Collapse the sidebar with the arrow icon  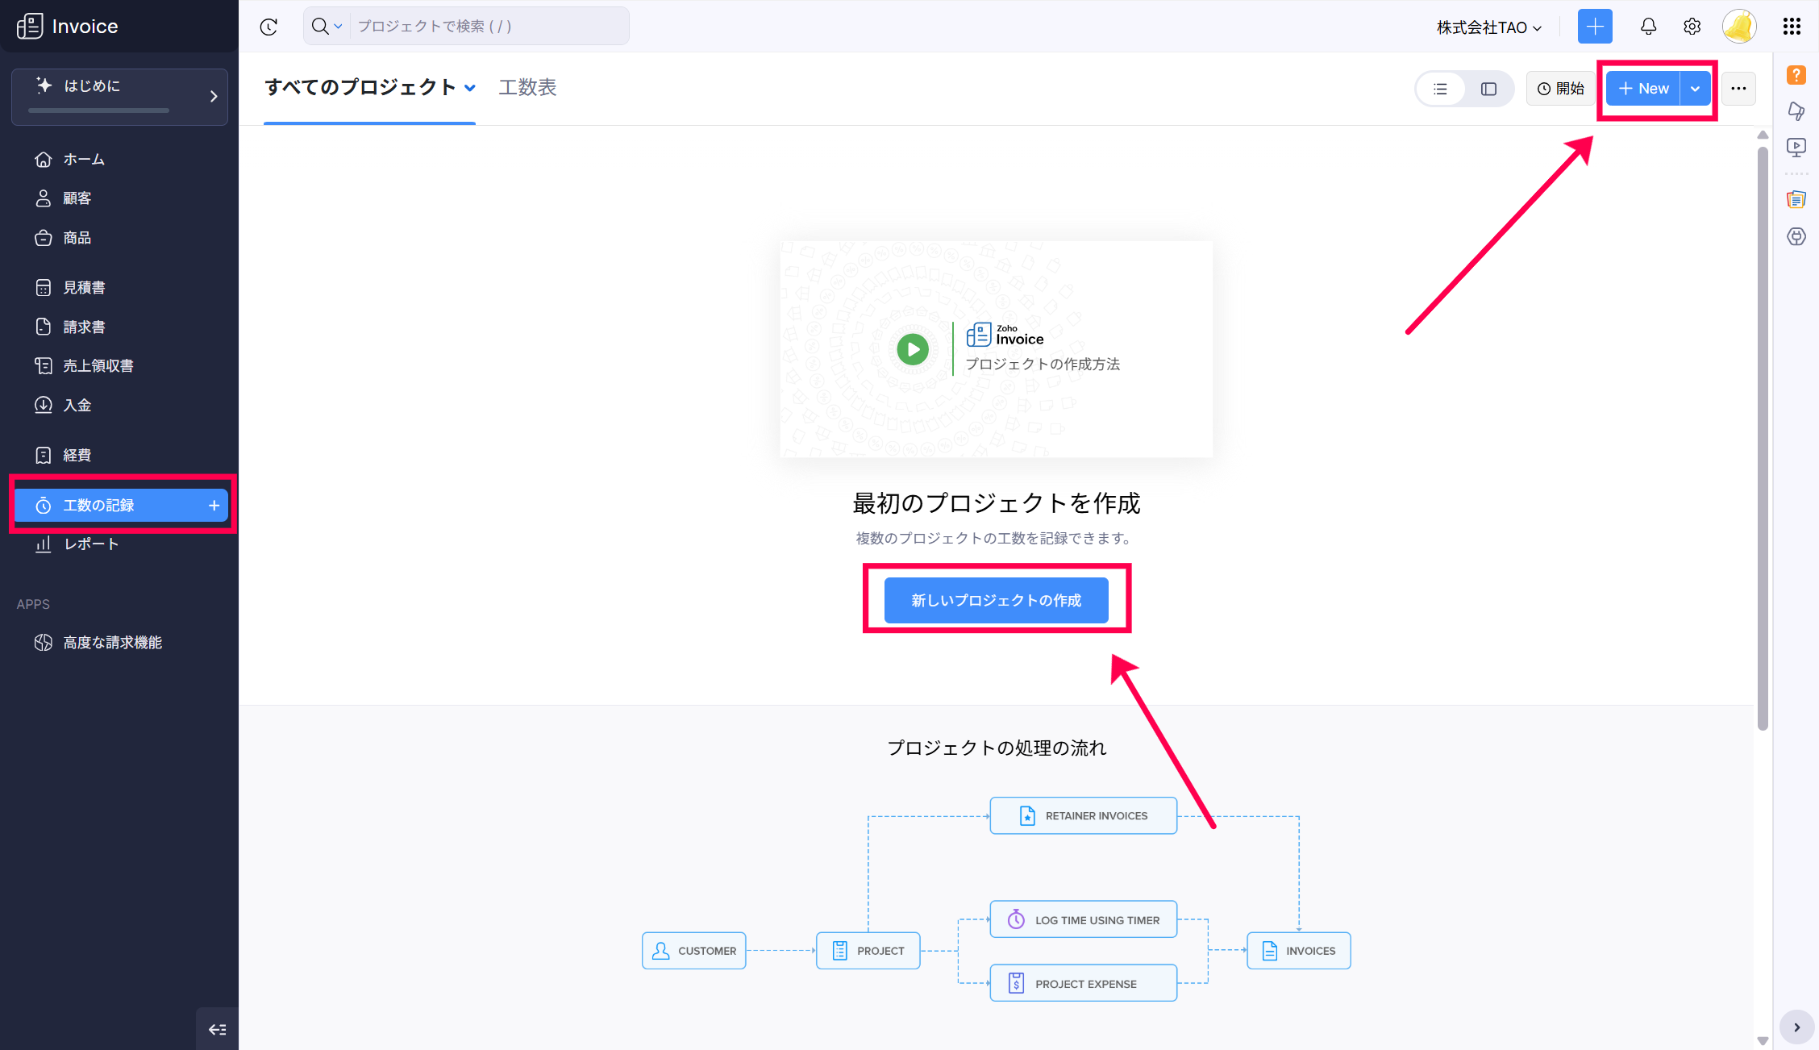[217, 1029]
